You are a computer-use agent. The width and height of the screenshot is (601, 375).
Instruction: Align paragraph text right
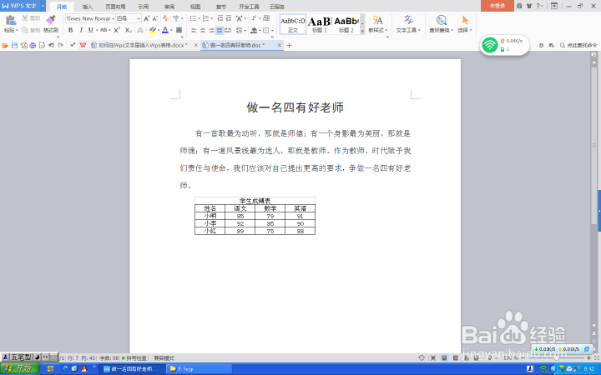click(x=211, y=30)
